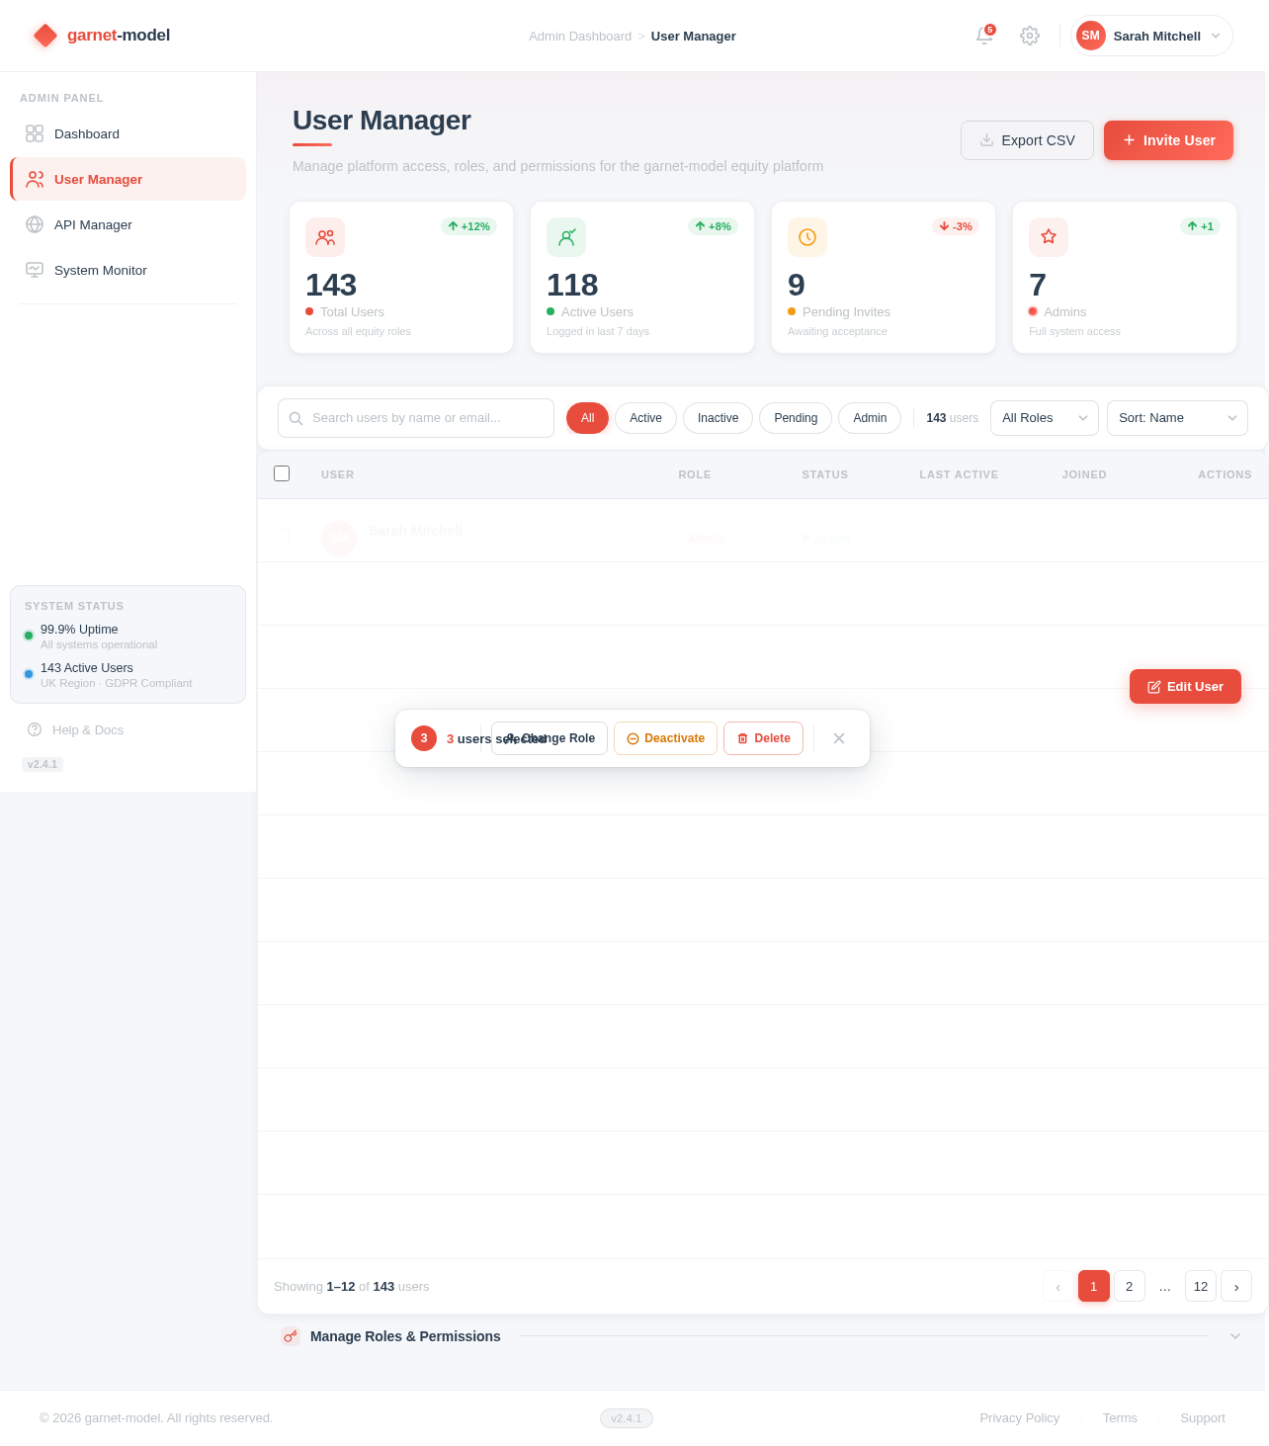Image resolution: width=1269 pixels, height=1446 pixels.
Task: Select the User Manager sidebar icon
Action: pyautogui.click(x=35, y=179)
